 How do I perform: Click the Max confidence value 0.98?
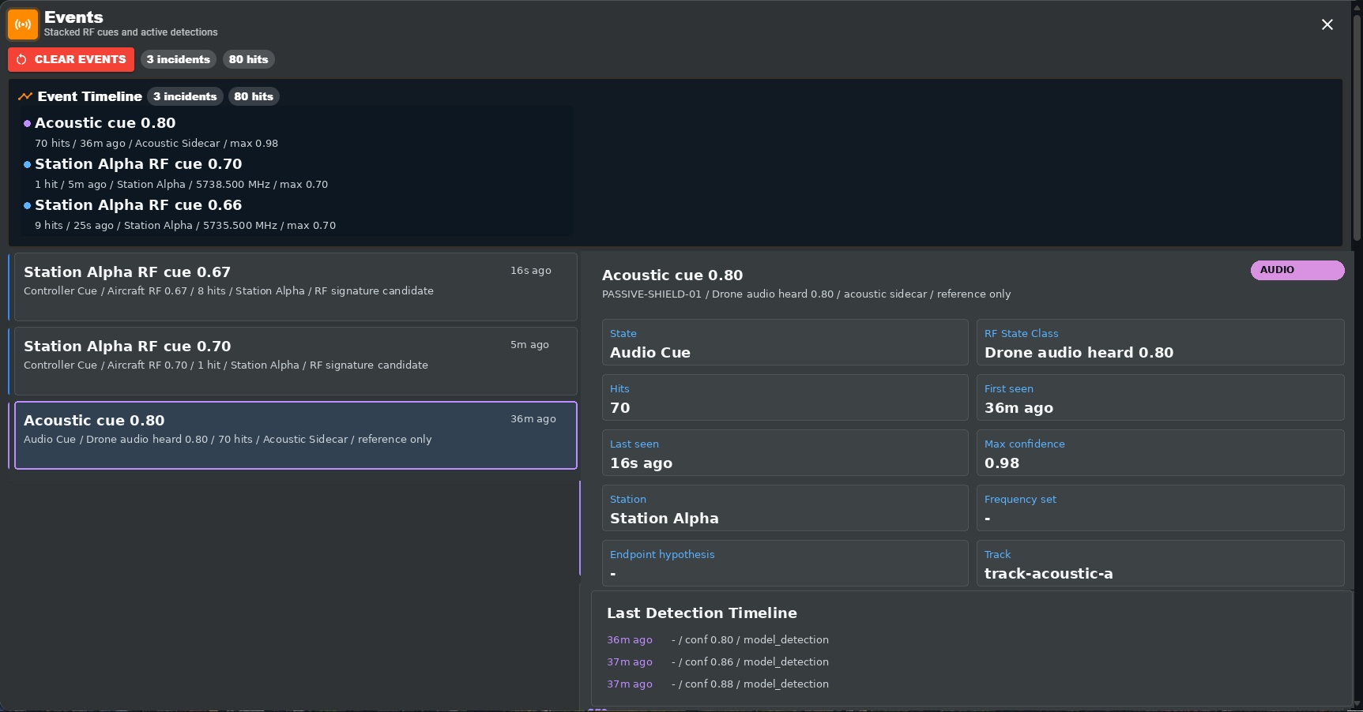(1002, 463)
